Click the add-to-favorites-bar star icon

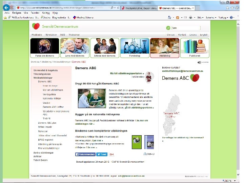click(5, 18)
